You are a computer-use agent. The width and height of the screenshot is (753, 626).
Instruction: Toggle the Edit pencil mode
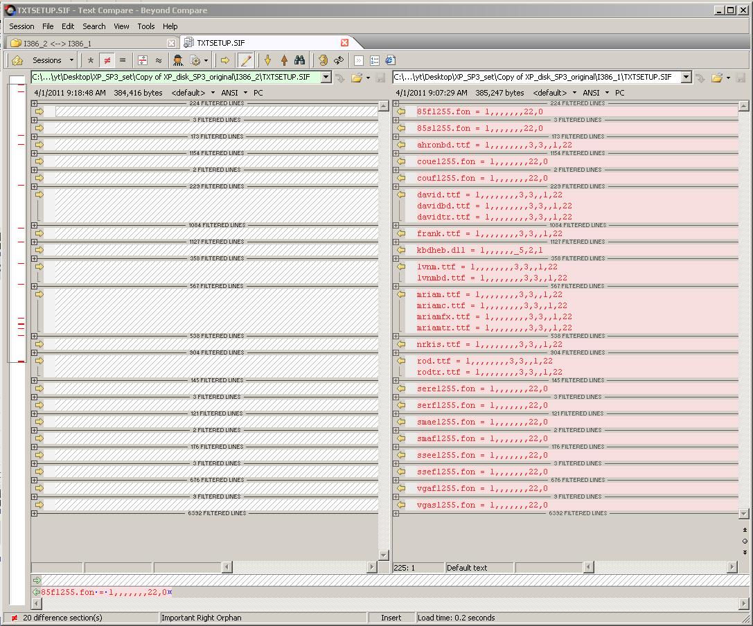(x=245, y=60)
